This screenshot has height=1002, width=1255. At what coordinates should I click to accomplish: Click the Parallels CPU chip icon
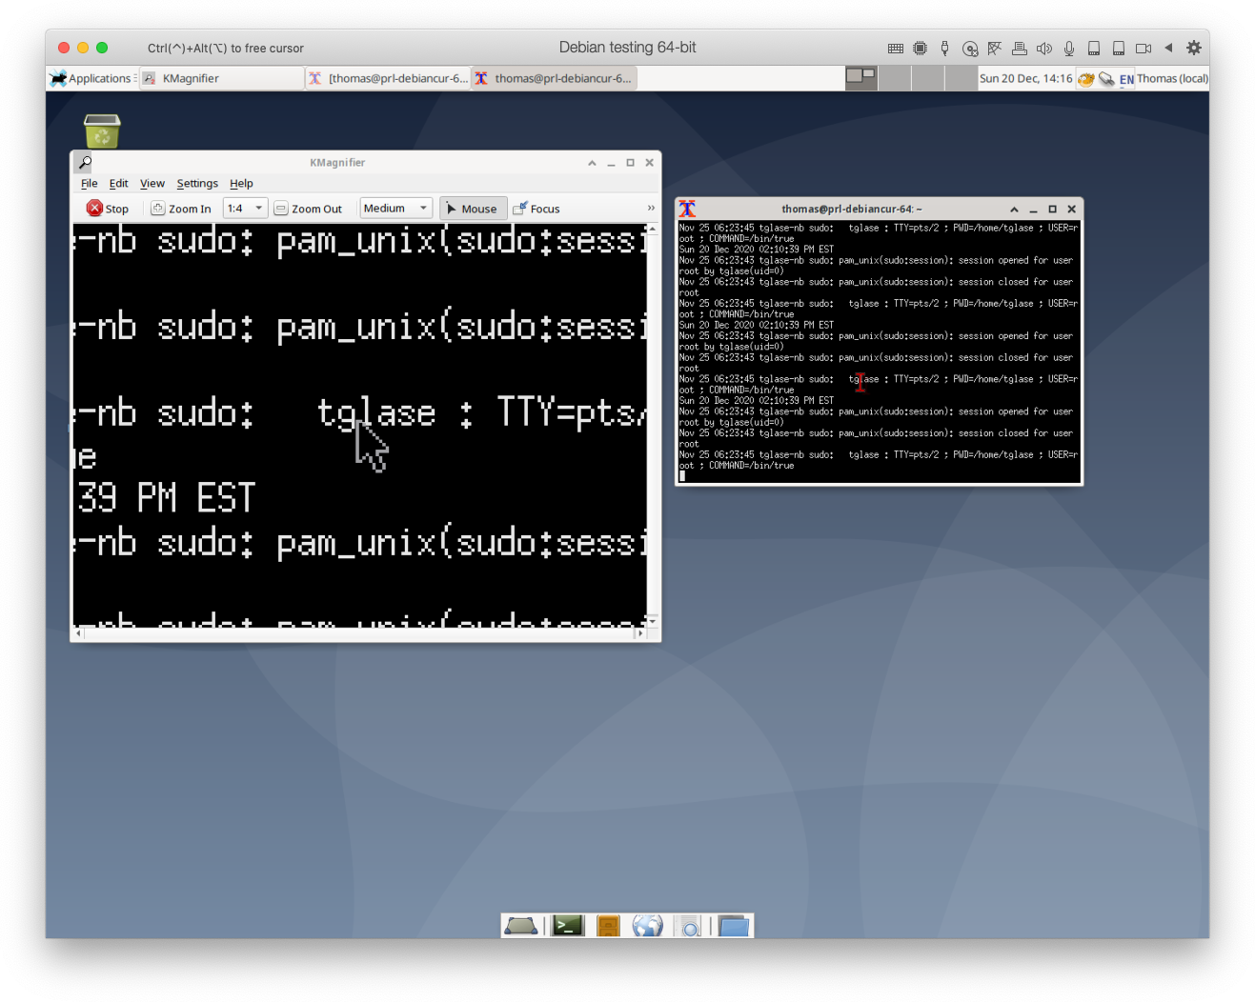coord(920,48)
